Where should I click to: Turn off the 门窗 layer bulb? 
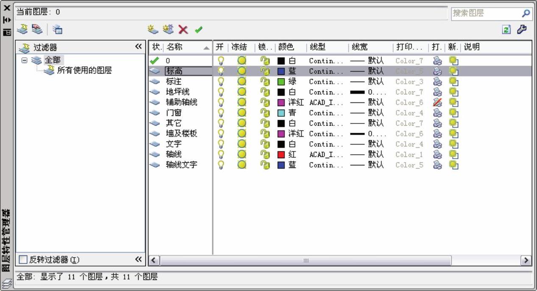coord(221,113)
